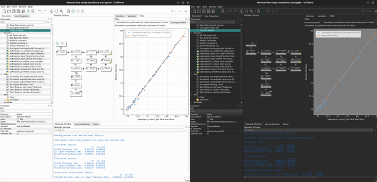Toggle Validate File checkmark in left Inspector
The width and height of the screenshot is (377, 182).
pos(18,134)
